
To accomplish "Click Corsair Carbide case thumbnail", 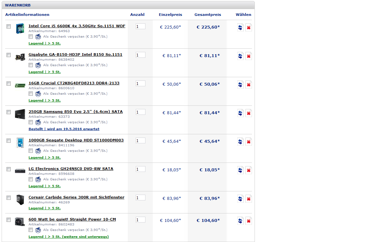I will tap(20, 200).
